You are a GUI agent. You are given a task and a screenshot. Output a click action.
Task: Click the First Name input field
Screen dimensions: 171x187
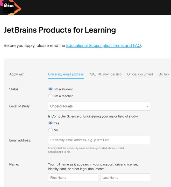(x=73, y=178)
